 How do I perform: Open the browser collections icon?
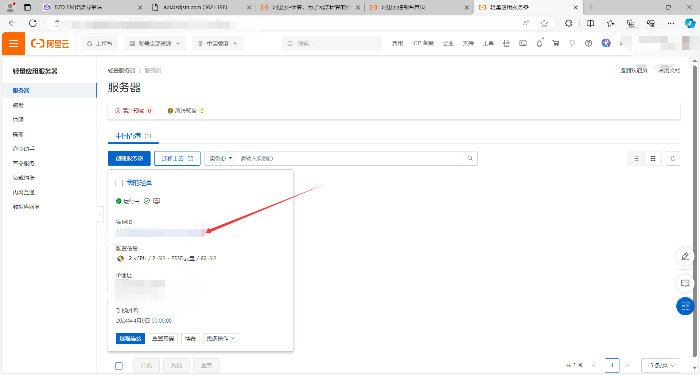click(630, 23)
